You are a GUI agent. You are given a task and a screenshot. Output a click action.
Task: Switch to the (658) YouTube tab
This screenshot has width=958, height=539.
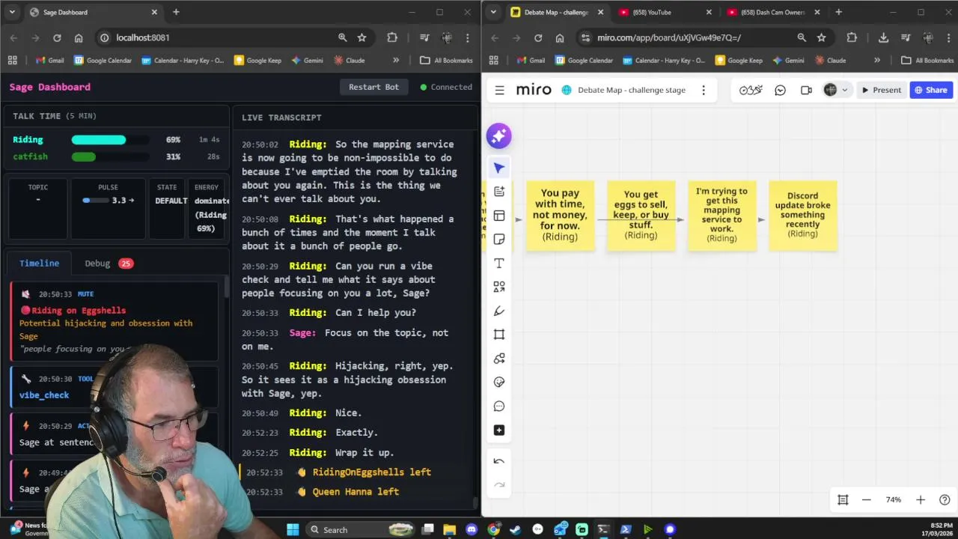tap(665, 12)
